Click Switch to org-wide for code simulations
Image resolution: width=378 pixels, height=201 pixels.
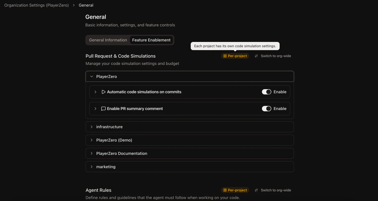pos(276,56)
